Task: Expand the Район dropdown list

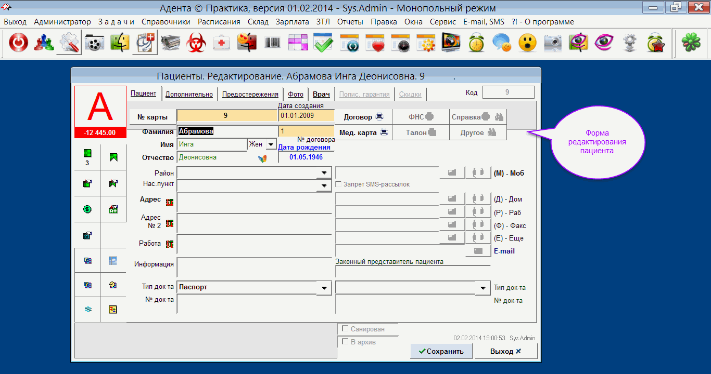Action: [324, 173]
